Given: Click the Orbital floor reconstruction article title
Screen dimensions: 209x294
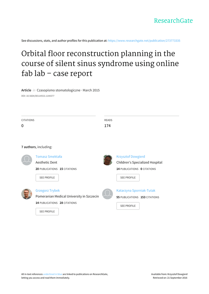Looking at the screenshot, I should pos(100,63).
